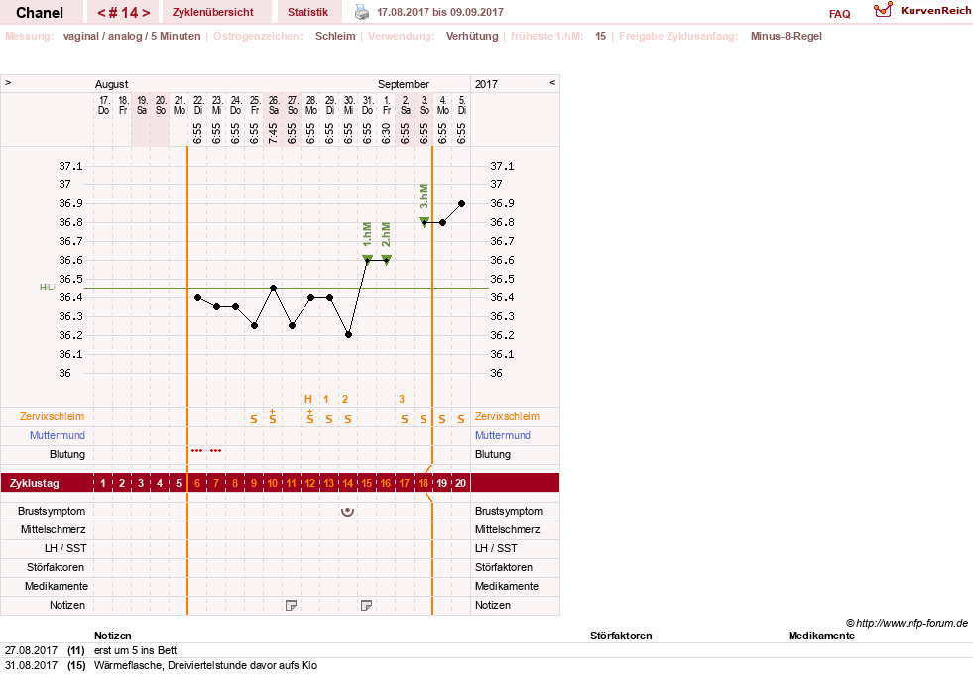Click bleeding dots on cycle day 7

pyautogui.click(x=216, y=451)
